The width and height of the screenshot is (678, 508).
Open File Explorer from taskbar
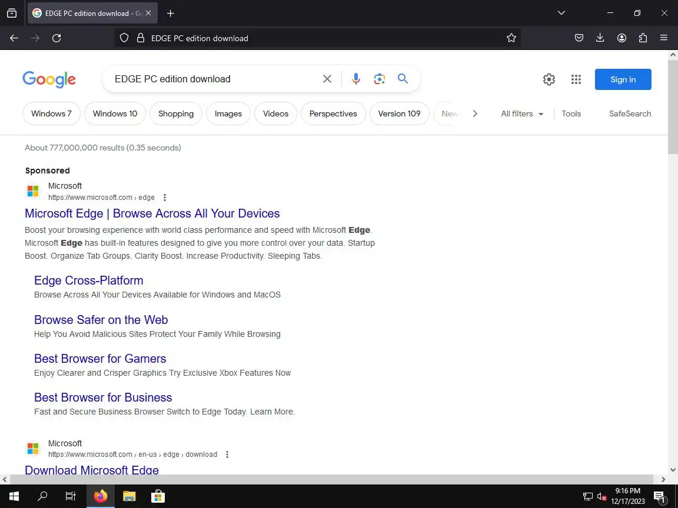point(129,496)
